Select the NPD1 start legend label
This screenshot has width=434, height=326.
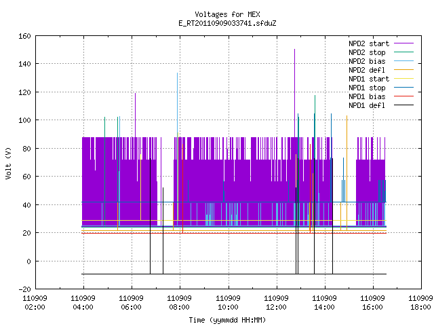click(x=369, y=79)
